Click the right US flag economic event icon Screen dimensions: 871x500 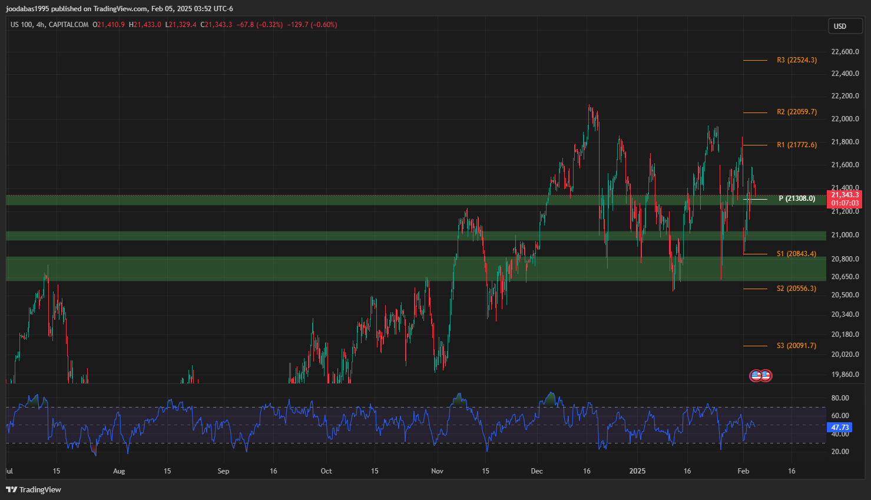click(x=766, y=375)
